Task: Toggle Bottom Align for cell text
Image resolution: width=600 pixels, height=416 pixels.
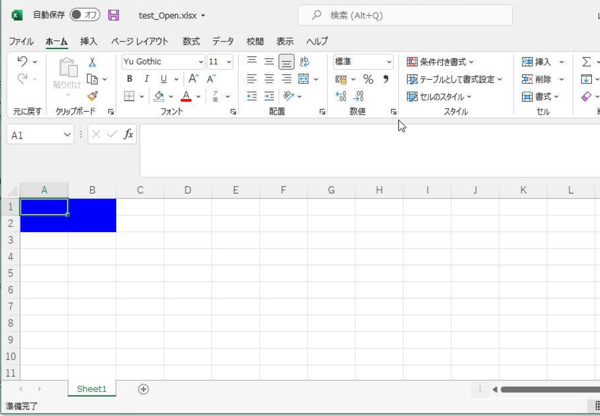Action: (x=286, y=62)
